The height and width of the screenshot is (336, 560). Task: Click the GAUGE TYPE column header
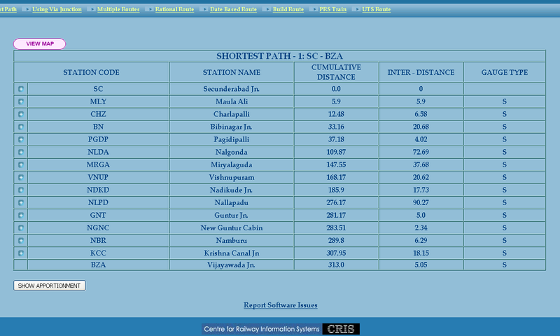click(x=504, y=73)
